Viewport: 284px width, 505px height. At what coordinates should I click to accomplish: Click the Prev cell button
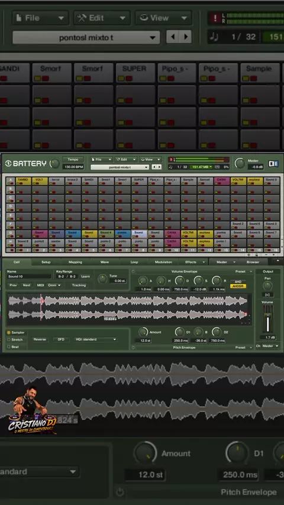[x=13, y=285]
